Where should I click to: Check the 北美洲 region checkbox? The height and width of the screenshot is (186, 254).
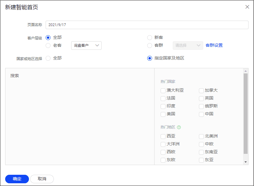click(201, 137)
